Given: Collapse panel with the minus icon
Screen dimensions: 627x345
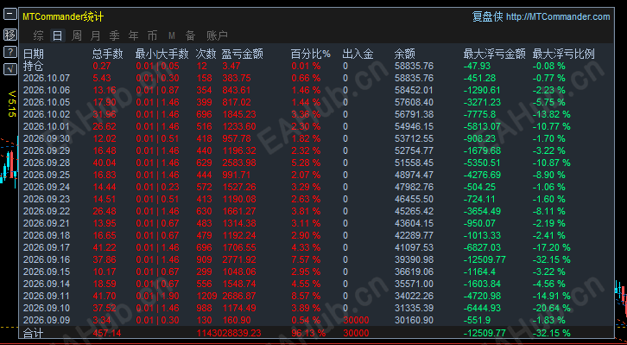Looking at the screenshot, I should pos(10,15).
